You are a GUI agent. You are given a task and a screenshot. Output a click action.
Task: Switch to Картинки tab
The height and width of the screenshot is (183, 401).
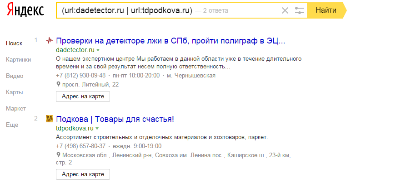click(18, 60)
